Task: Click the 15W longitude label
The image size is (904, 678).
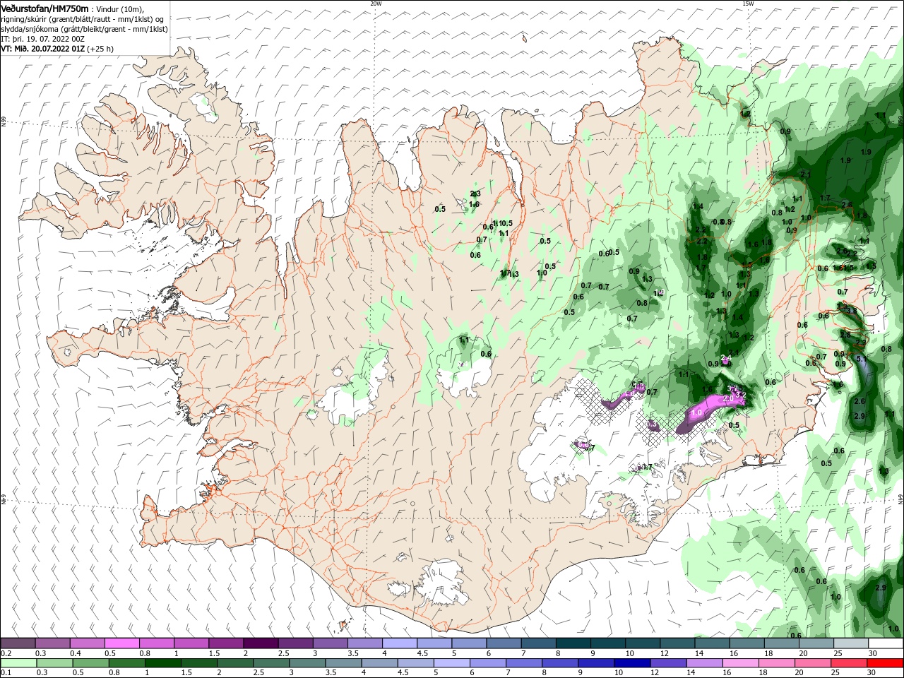Action: click(x=748, y=3)
